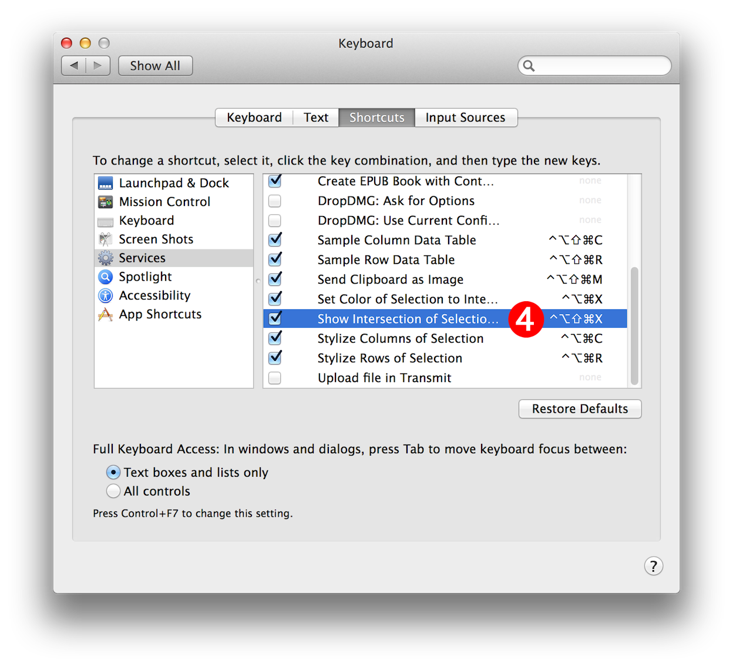Select the Send Clipboard as Image row

[x=445, y=279]
